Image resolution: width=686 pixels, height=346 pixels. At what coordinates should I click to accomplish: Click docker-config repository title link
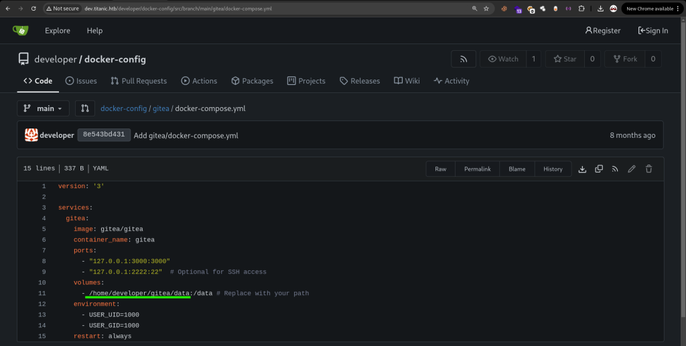(x=115, y=59)
